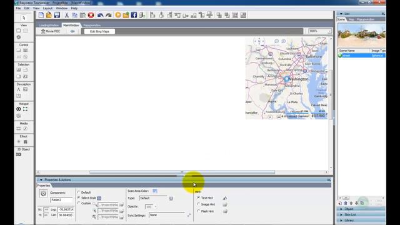Click the orange Preview play icon
The height and width of the screenshot is (225, 400).
point(118,15)
